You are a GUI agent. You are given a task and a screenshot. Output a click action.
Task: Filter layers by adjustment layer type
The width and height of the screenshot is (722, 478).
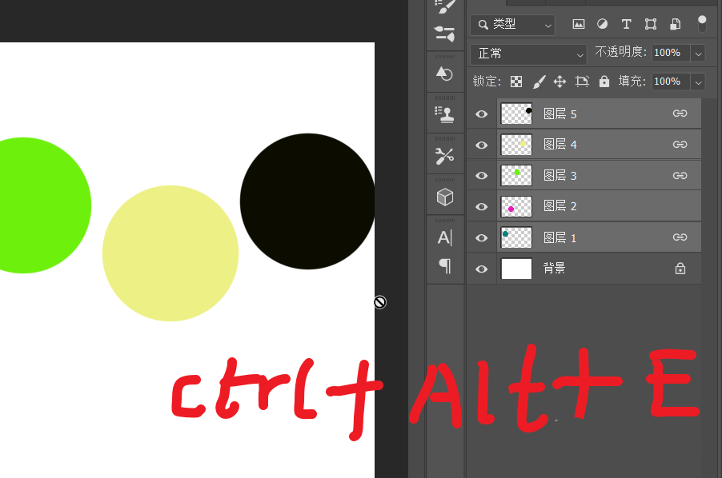tap(603, 25)
